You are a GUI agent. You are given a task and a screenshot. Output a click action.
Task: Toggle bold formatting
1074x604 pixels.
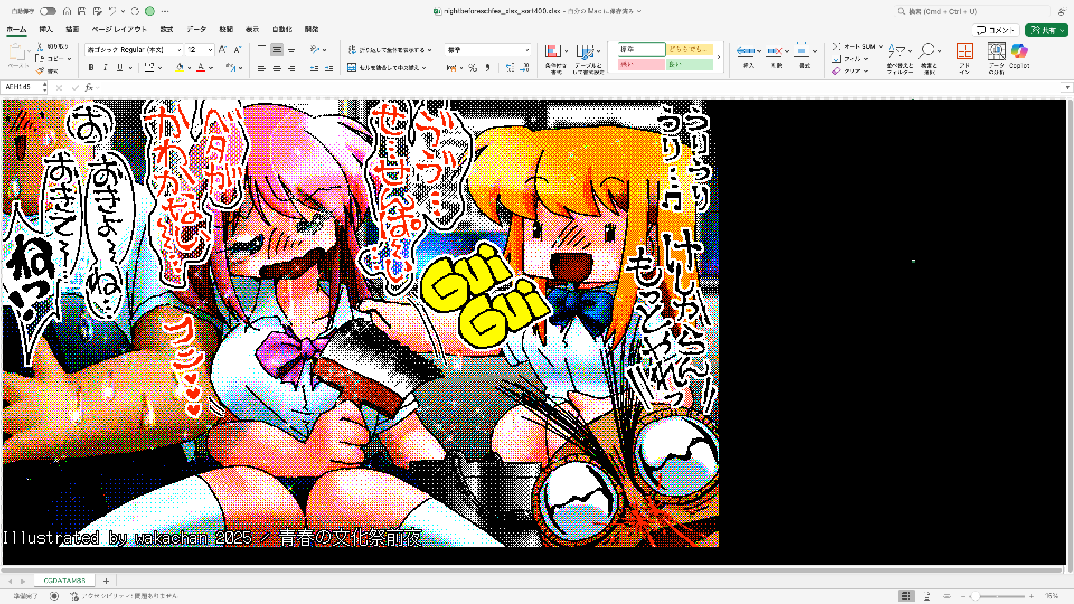[91, 67]
